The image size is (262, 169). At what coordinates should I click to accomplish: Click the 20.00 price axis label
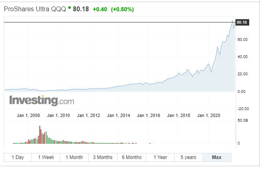[242, 74]
